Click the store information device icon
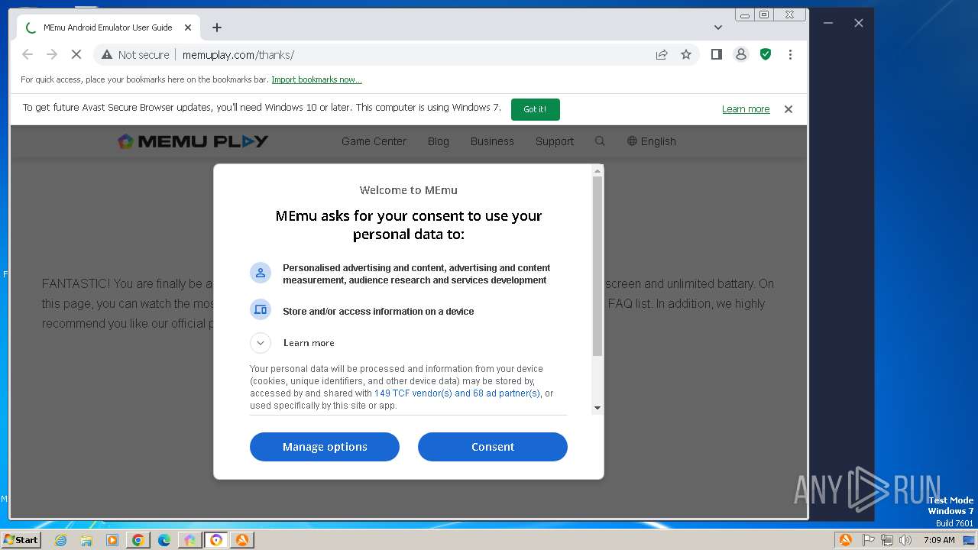This screenshot has height=550, width=978. pyautogui.click(x=261, y=309)
